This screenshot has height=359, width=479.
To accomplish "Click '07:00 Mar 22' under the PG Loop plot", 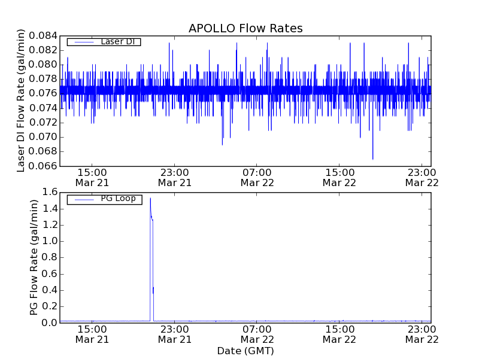I will (257, 334).
